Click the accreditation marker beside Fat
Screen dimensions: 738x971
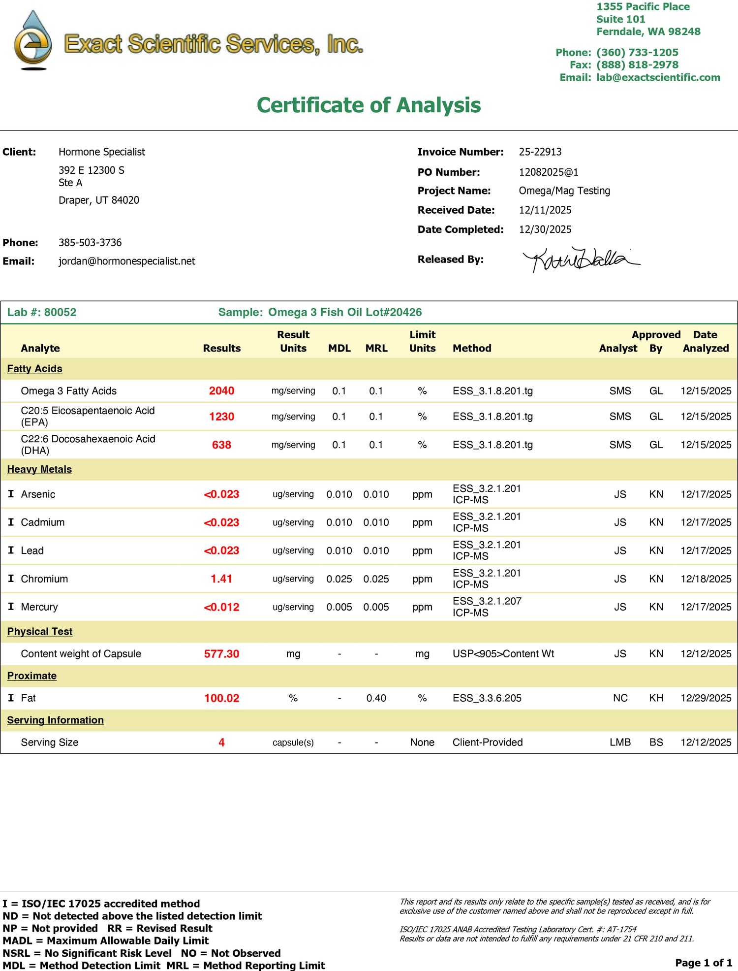[11, 698]
